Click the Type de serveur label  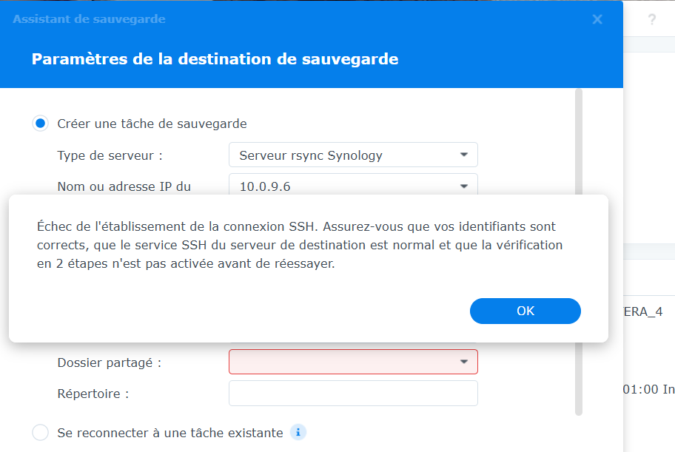click(110, 155)
